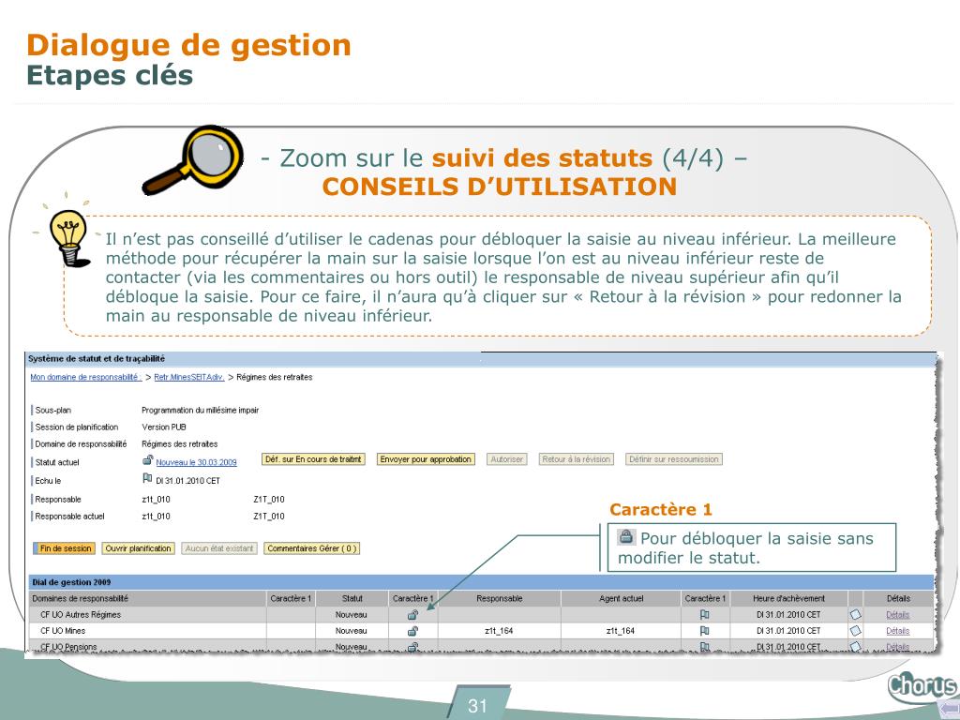Viewport: 960px width, 720px height.
Task: Click the Envoyer pour approbation button
Action: [426, 459]
